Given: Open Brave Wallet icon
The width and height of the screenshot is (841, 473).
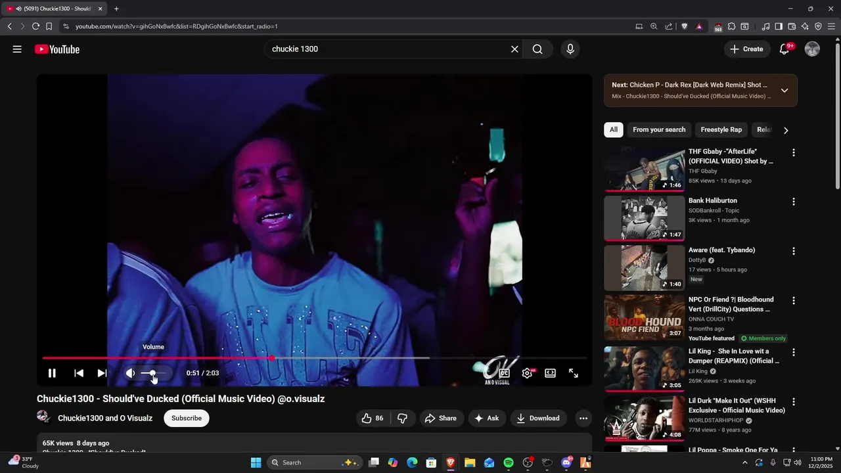Looking at the screenshot, I should [x=792, y=26].
